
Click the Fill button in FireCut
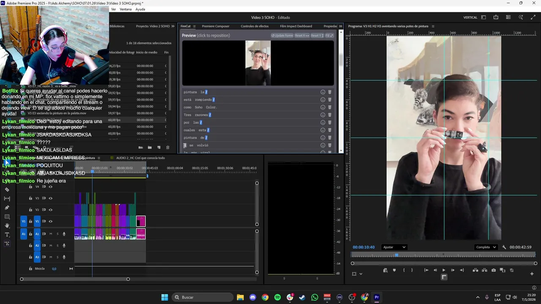329,35
